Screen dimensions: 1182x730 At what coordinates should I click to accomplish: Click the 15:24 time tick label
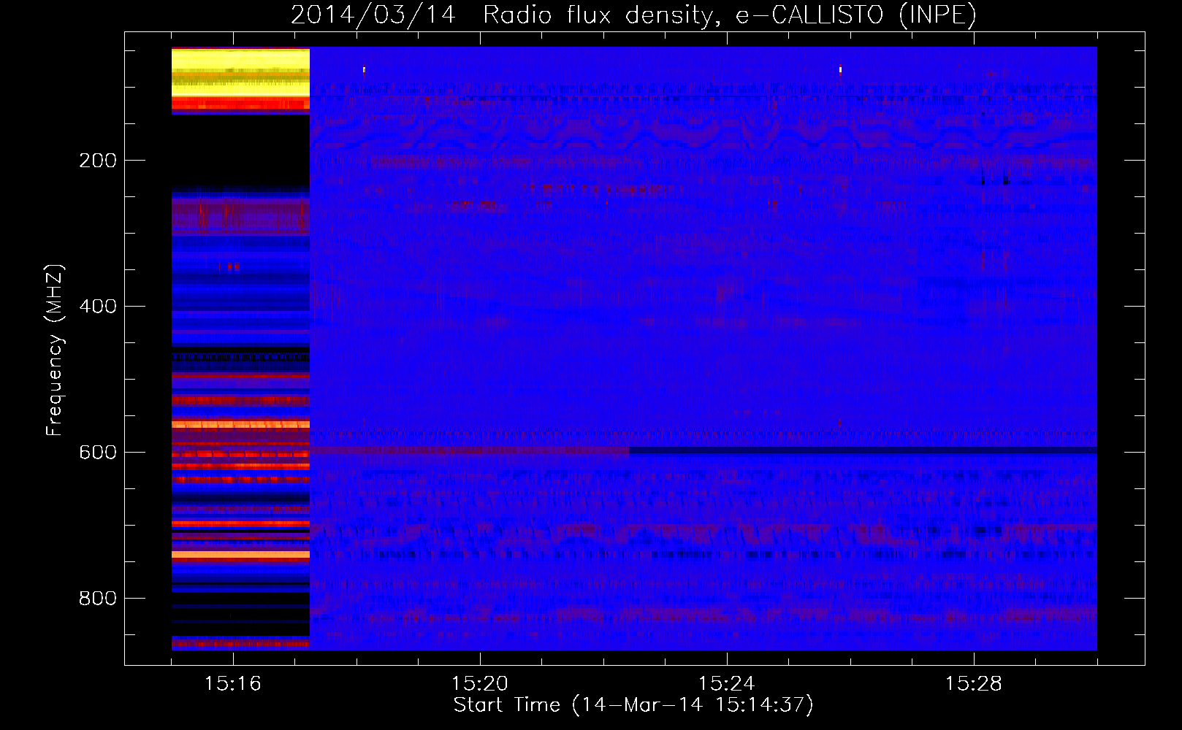pyautogui.click(x=726, y=684)
